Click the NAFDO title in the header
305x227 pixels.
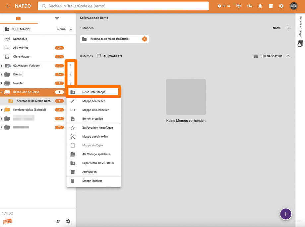point(23,6)
